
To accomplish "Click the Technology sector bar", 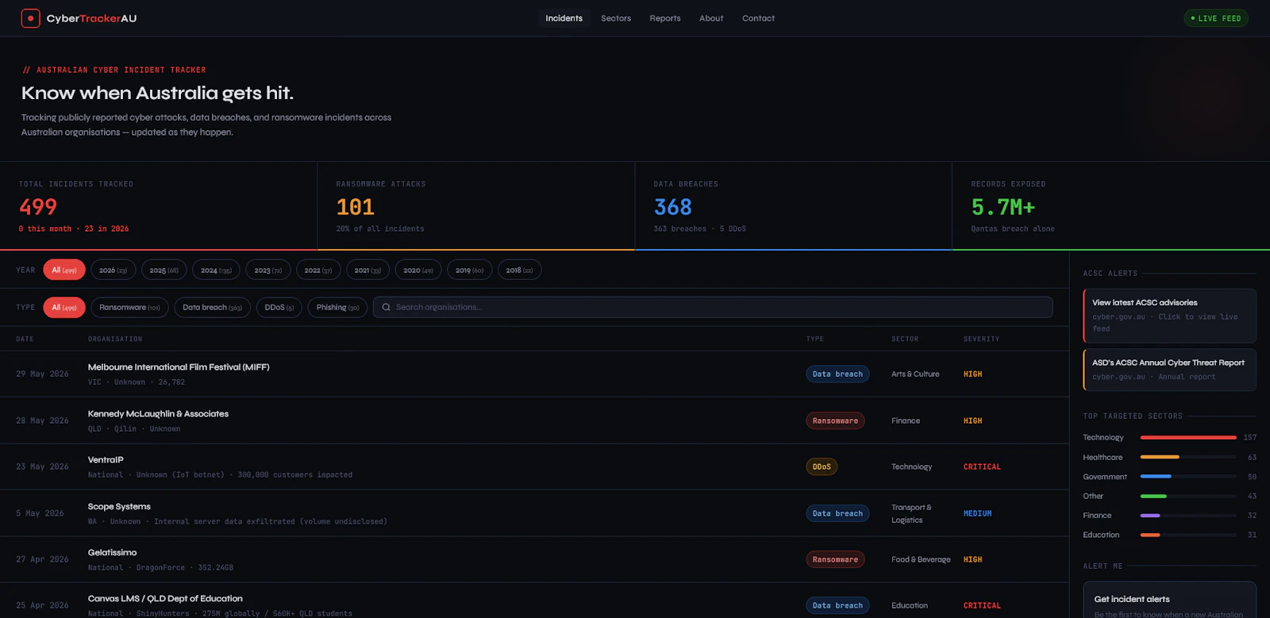I will pyautogui.click(x=1188, y=438).
